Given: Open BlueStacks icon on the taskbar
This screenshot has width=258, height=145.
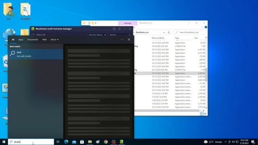Looking at the screenshot, I should pyautogui.click(x=122, y=142).
